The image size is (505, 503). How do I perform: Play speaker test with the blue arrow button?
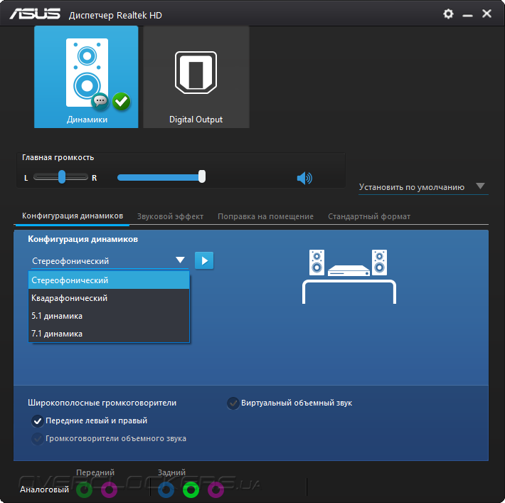[204, 260]
